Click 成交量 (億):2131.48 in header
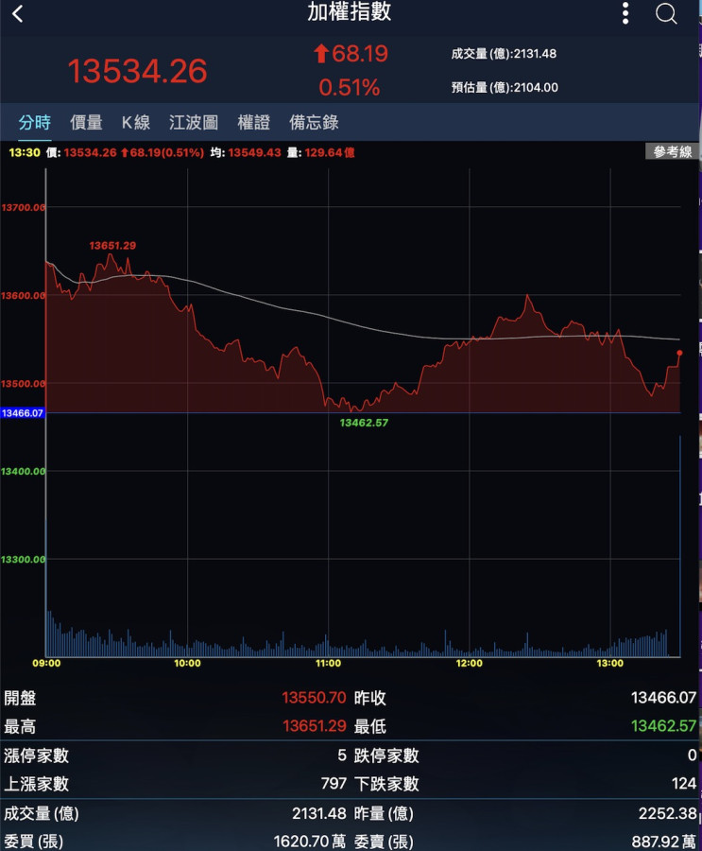702x851 pixels. 504,54
